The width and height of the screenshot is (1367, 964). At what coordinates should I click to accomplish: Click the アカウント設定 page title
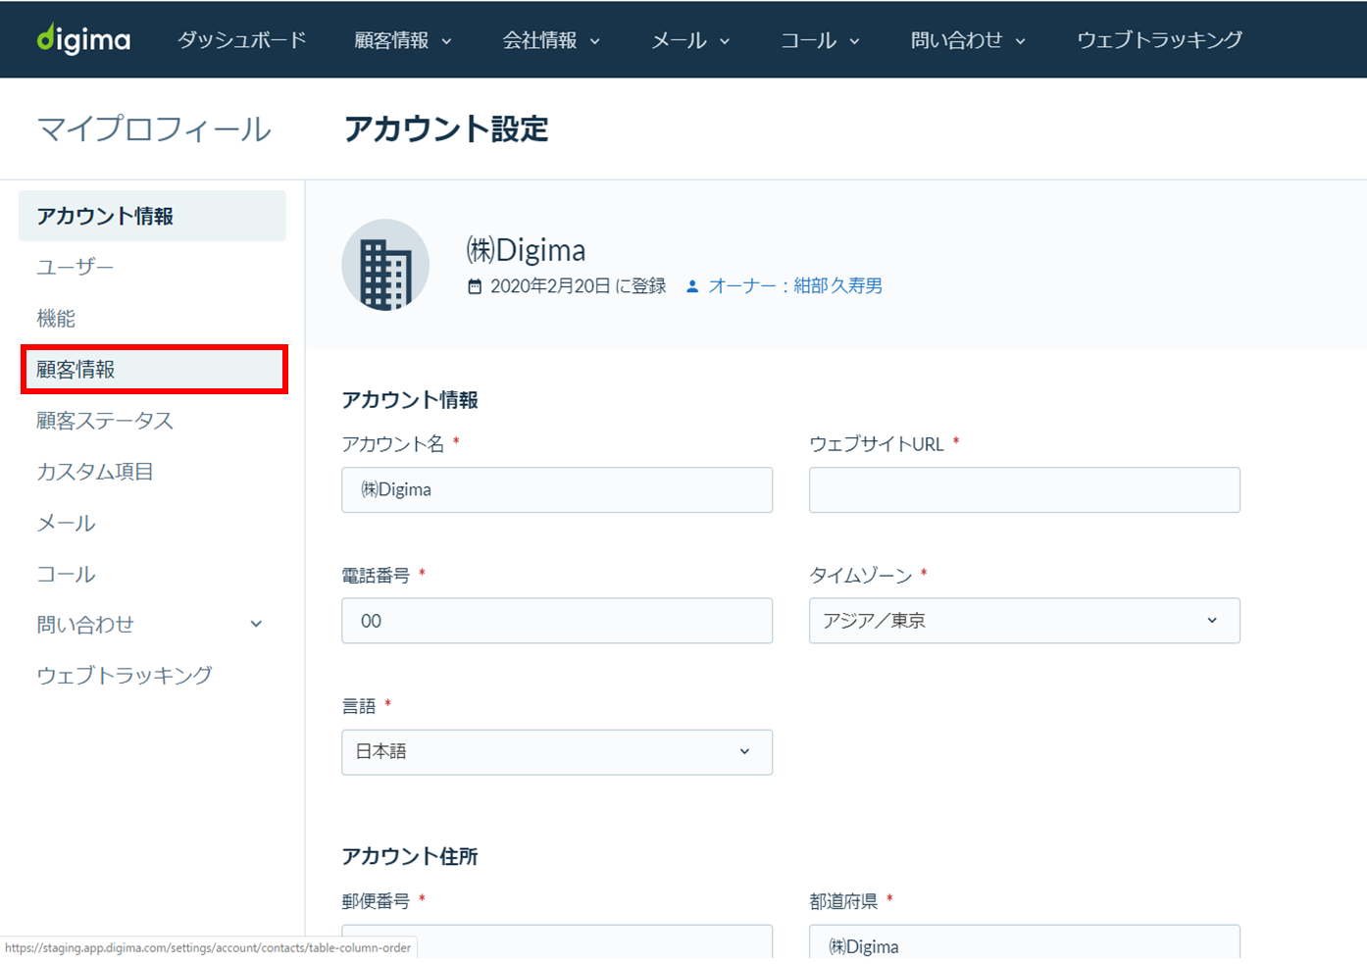click(x=446, y=128)
